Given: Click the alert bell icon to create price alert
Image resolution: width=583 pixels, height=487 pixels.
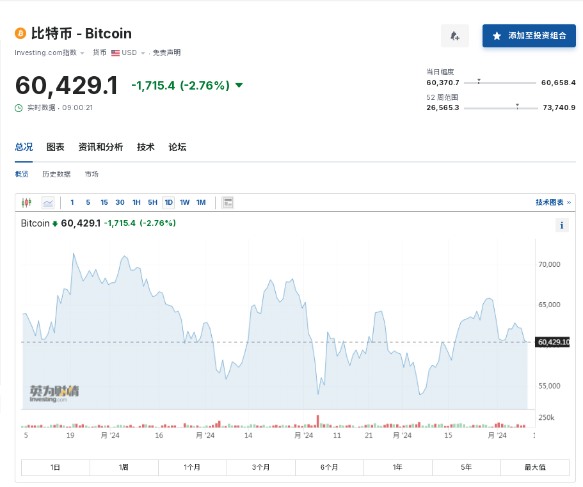Looking at the screenshot, I should (455, 35).
